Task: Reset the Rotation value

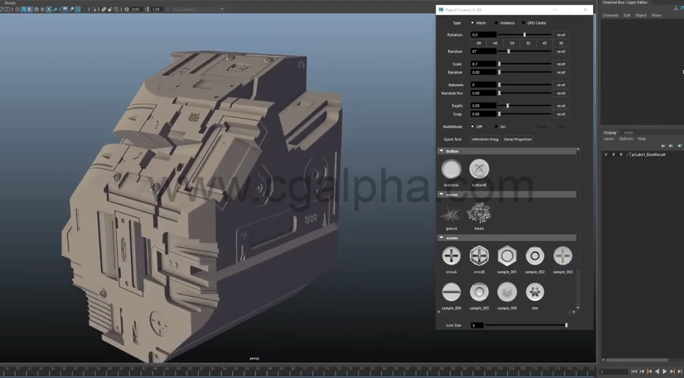Action: 560,34
